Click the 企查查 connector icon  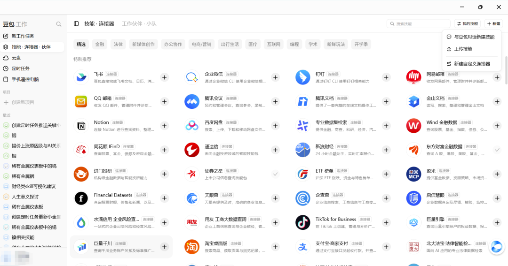tap(302, 198)
